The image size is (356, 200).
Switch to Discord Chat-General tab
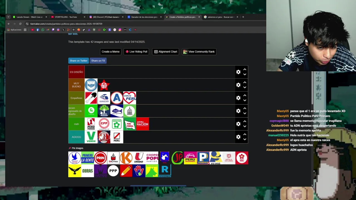point(106,17)
